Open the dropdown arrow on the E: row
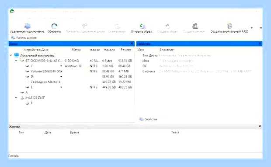Image resolution: width=271 pixels, height=167 pixels. click(61, 87)
